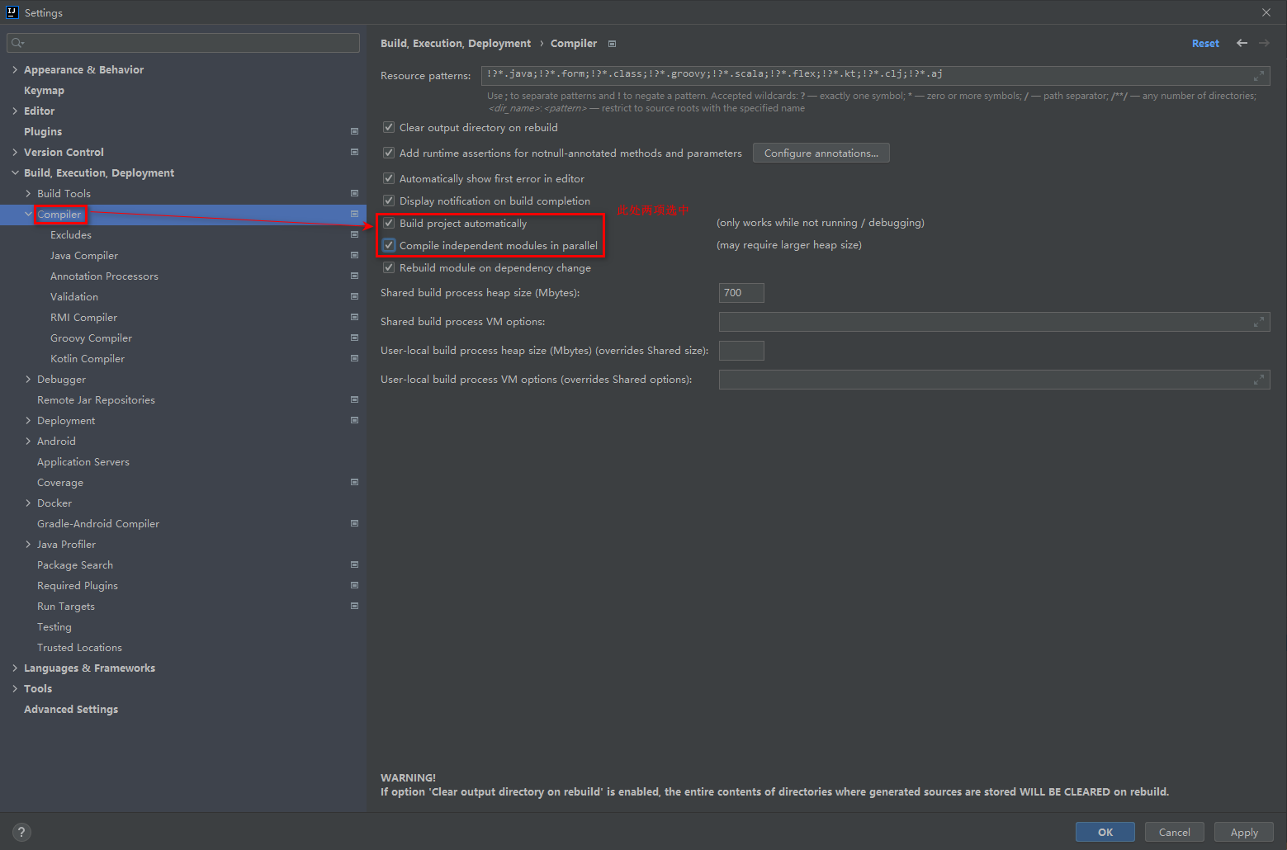
Task: Open Application Servers settings
Action: click(x=83, y=461)
